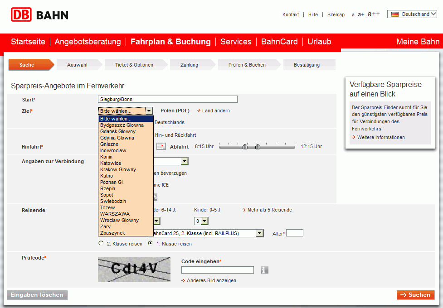Click the Suchen button

416,295
